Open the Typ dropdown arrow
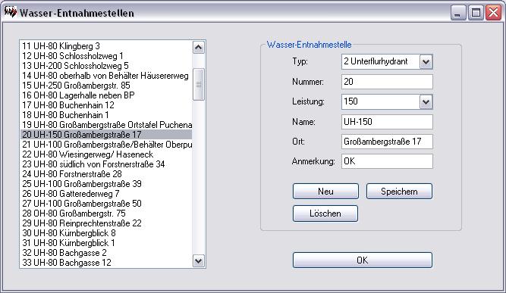Screen dimensions: 506x293 pos(426,61)
